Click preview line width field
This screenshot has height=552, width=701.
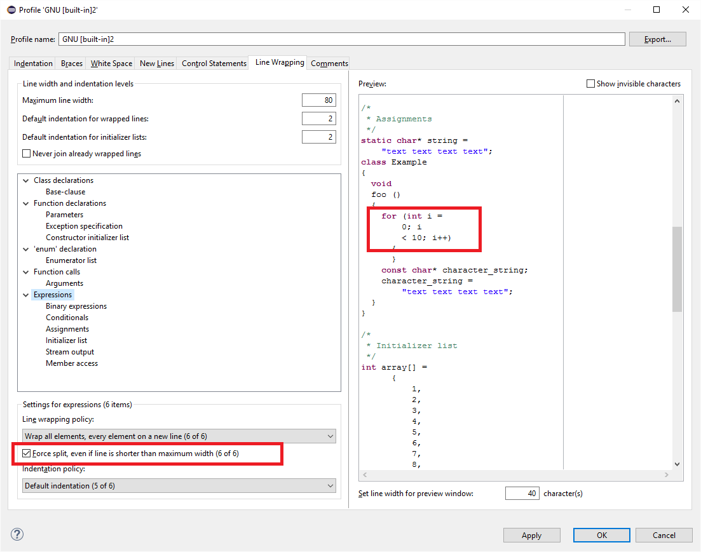pos(522,494)
